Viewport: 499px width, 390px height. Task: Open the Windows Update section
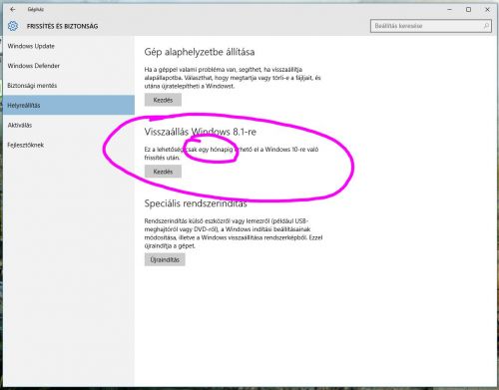point(31,46)
